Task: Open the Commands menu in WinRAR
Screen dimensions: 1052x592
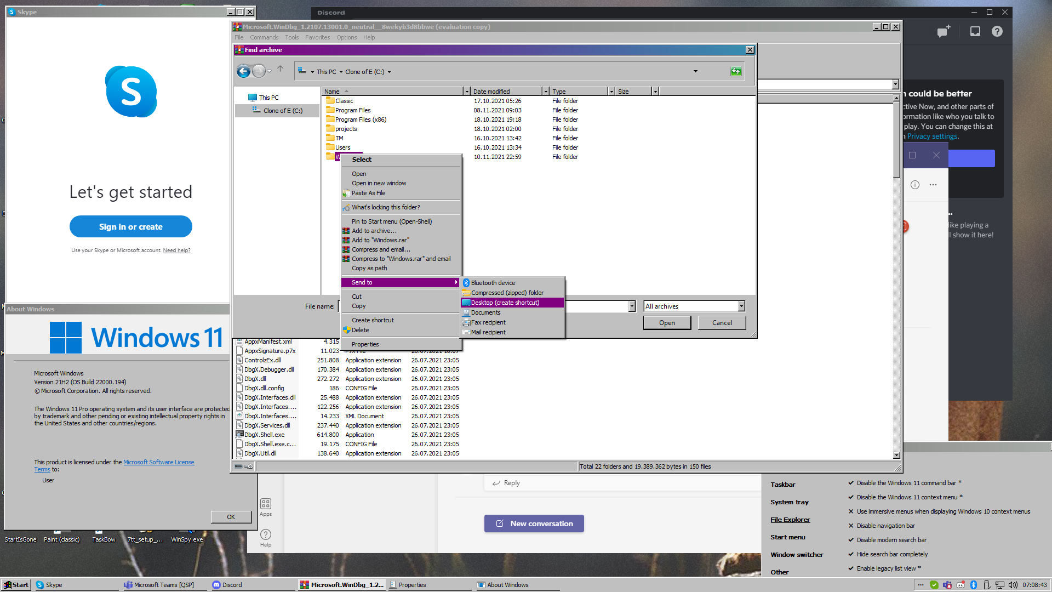Action: click(x=264, y=37)
